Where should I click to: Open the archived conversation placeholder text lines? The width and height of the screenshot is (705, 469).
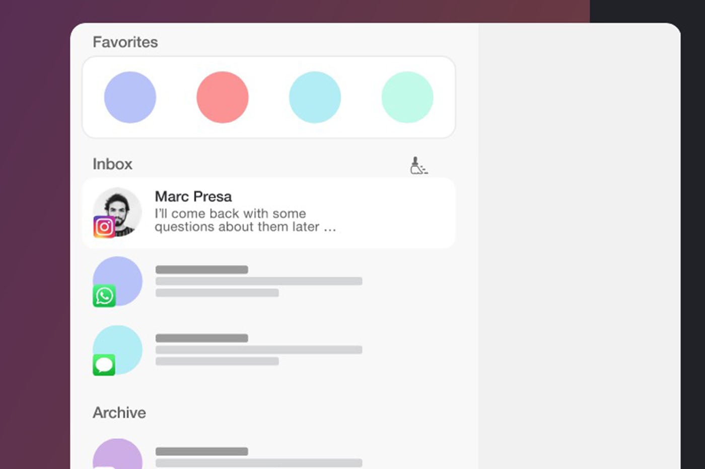pos(259,457)
